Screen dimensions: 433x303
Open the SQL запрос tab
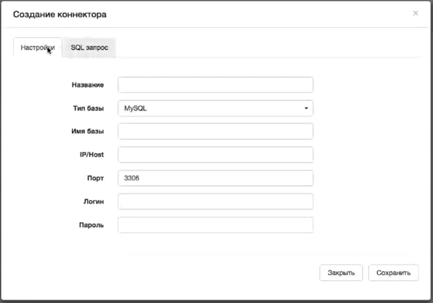pos(89,47)
